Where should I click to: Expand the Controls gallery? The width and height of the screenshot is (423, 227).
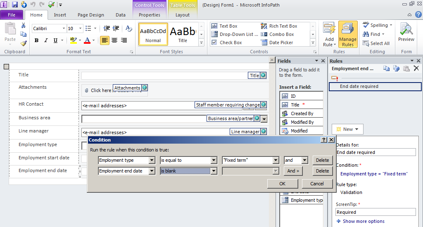pos(313,43)
